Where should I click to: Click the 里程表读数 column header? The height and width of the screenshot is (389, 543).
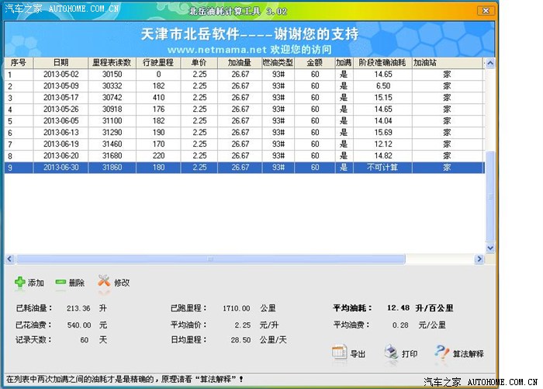(x=112, y=62)
